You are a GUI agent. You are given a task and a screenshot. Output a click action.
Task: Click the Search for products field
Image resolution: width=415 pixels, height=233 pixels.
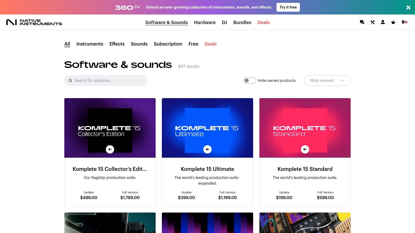point(106,81)
